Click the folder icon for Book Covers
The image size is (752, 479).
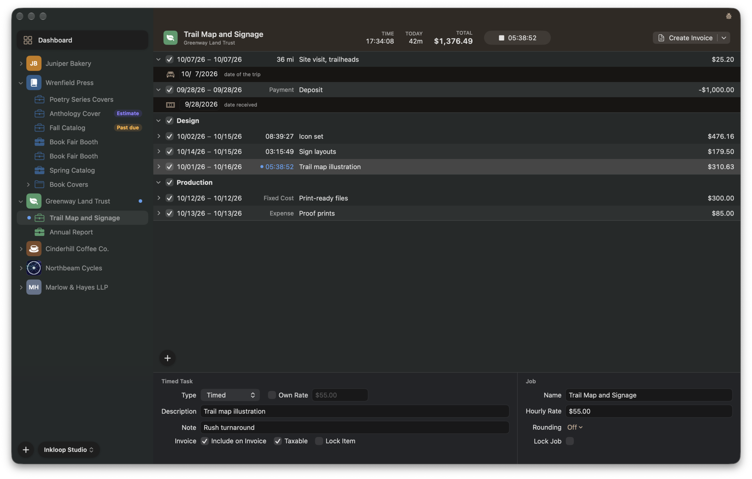point(39,184)
